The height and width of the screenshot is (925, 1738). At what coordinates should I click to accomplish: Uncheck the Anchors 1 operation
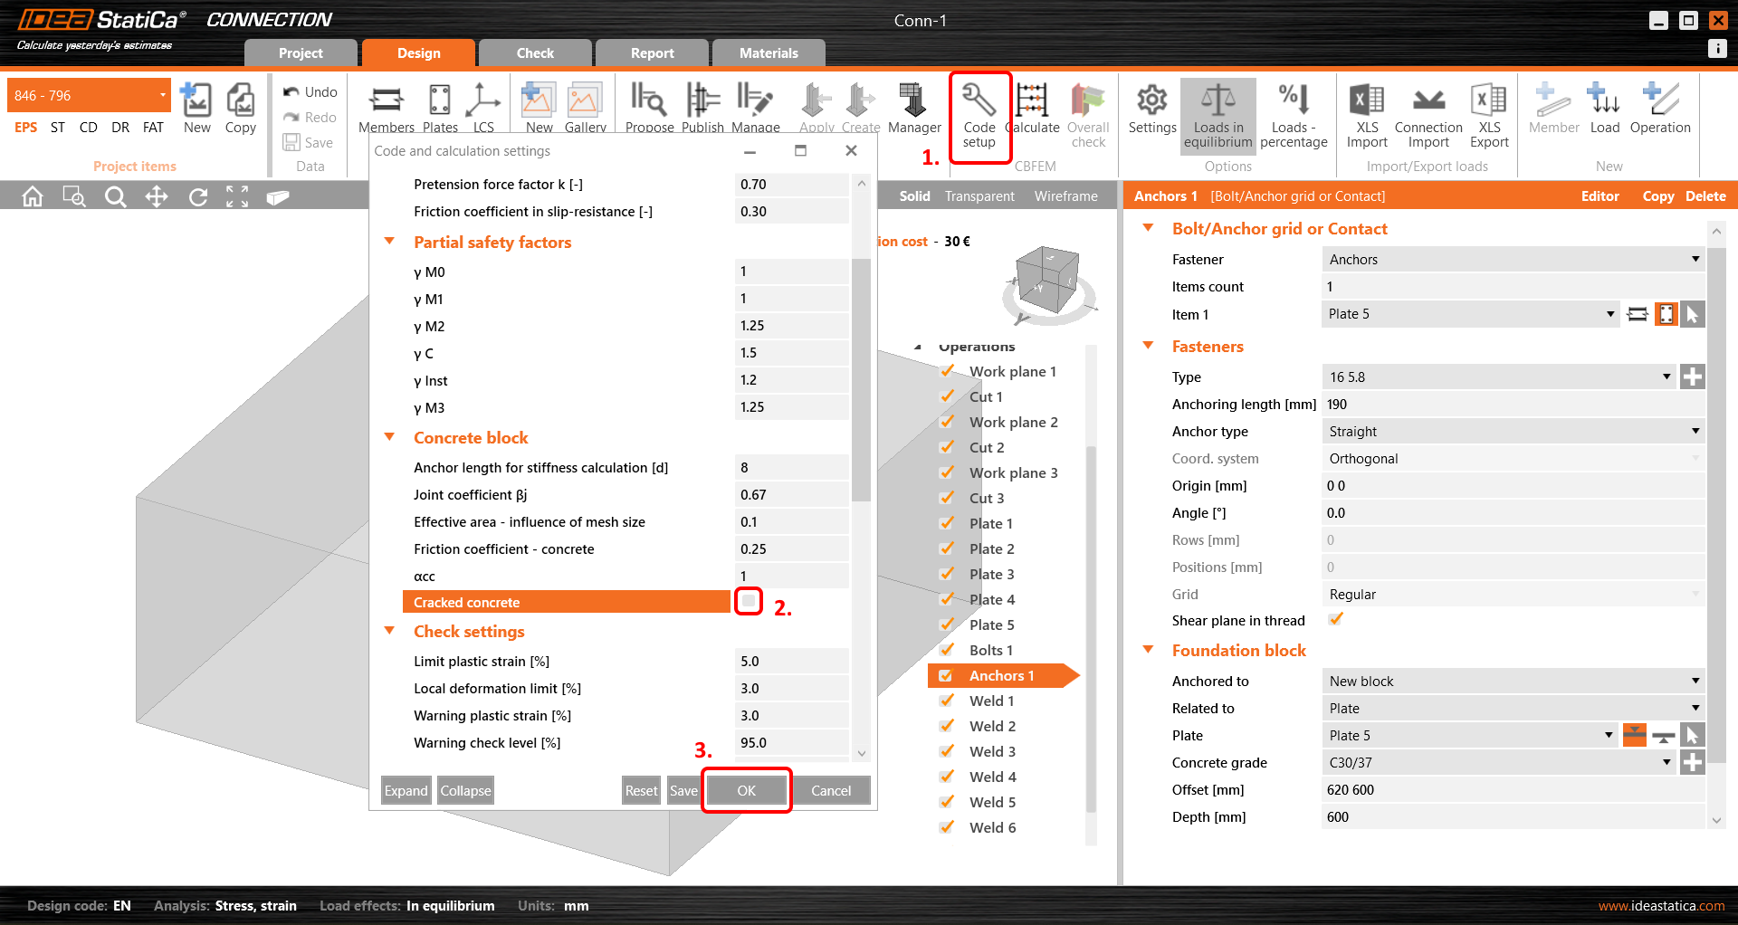tap(946, 675)
